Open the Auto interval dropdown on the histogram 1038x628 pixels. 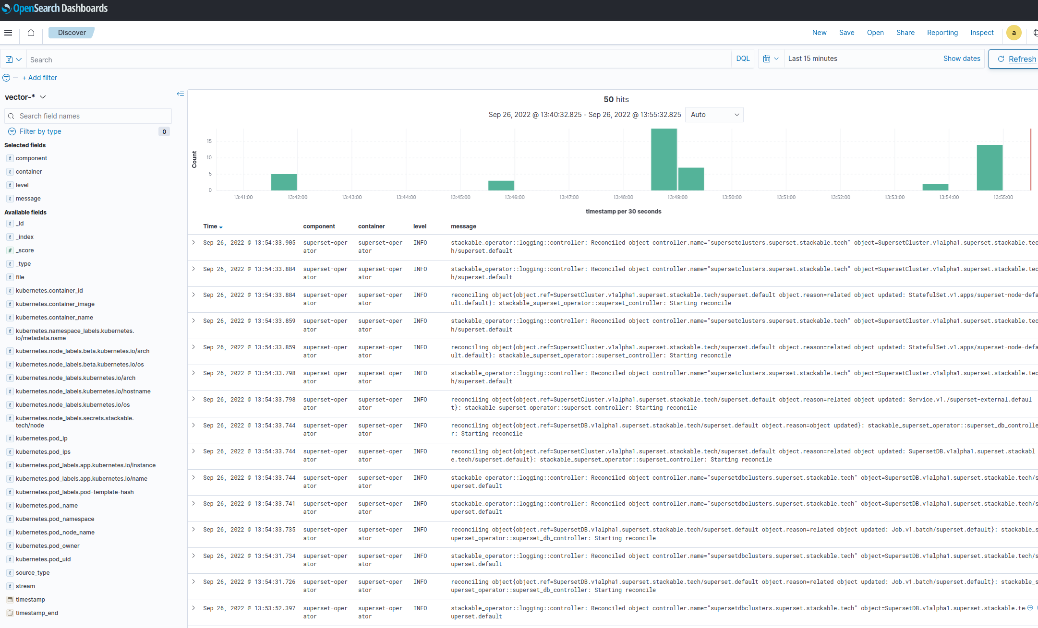pyautogui.click(x=714, y=115)
